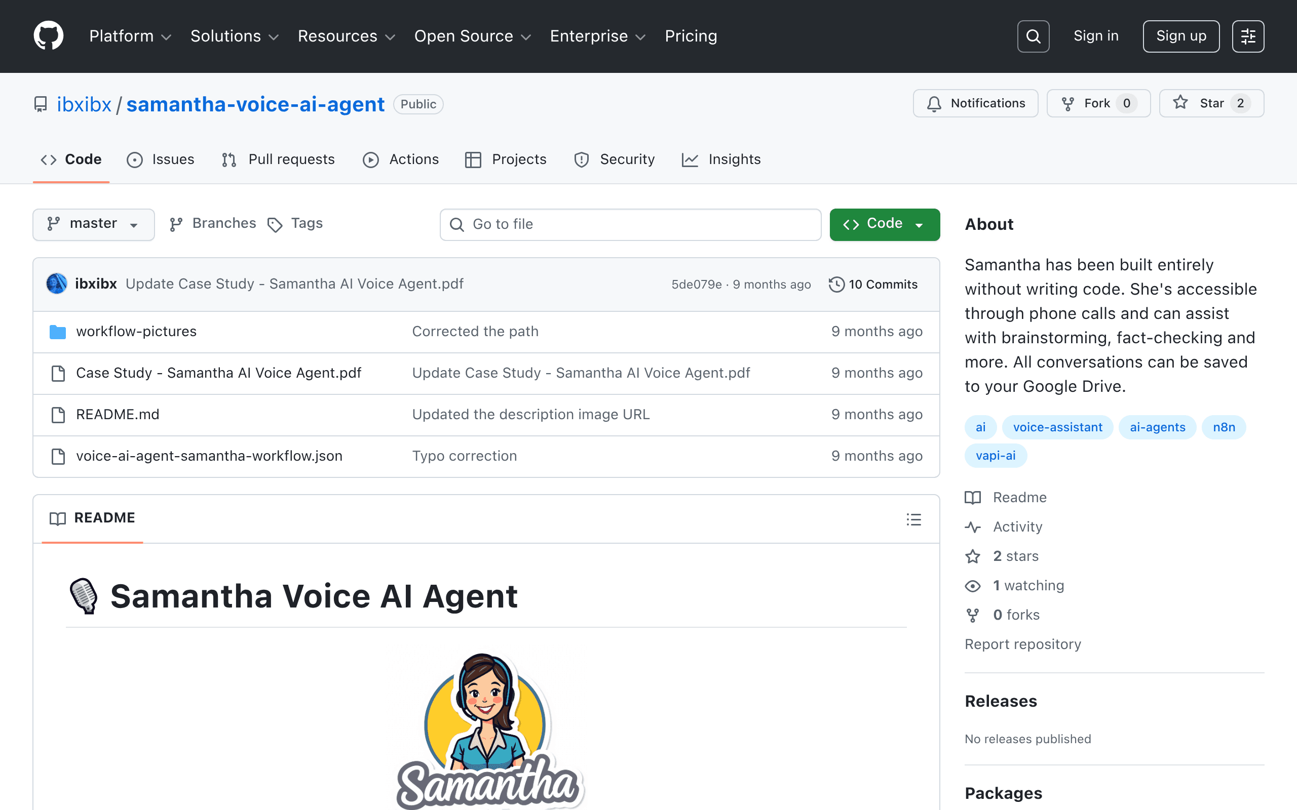Click the Report repository link

pyautogui.click(x=1022, y=644)
